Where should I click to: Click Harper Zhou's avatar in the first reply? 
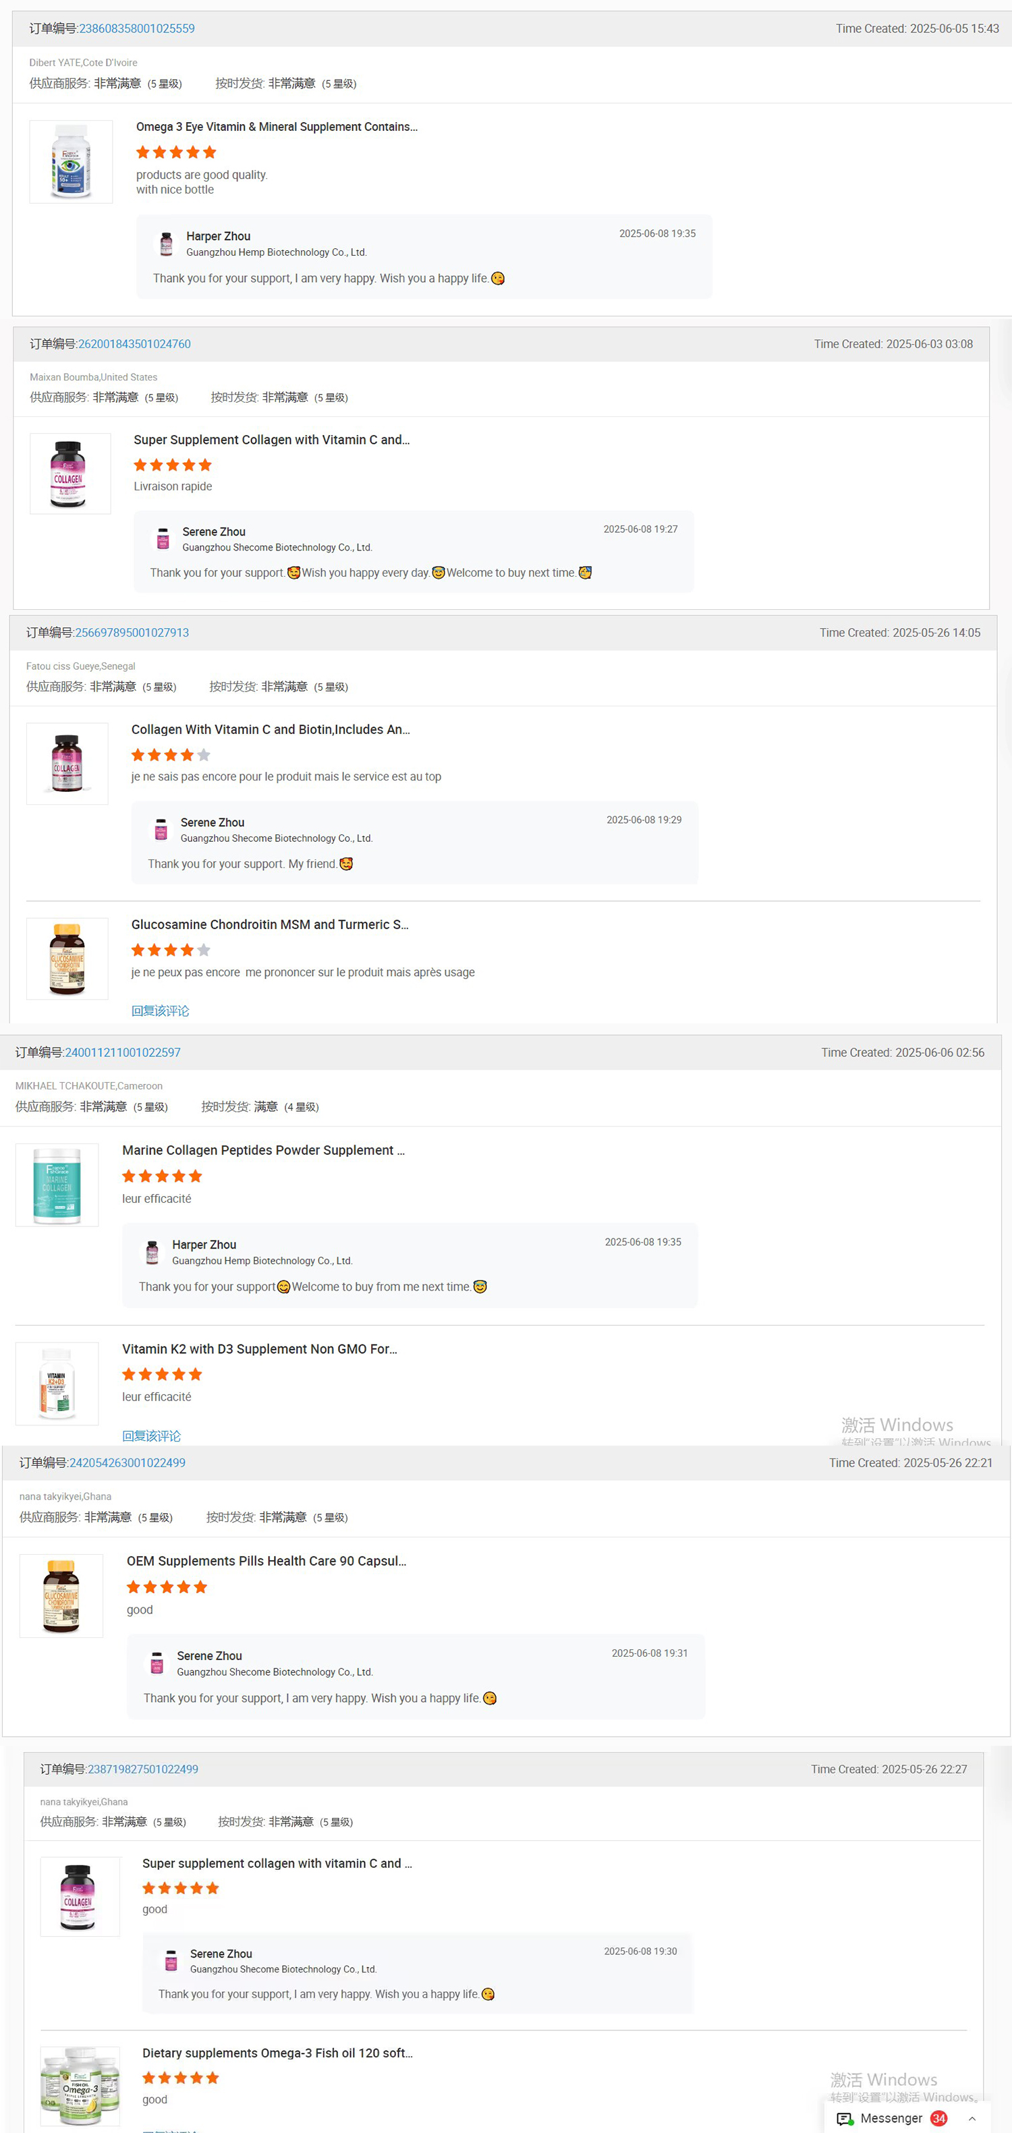167,244
